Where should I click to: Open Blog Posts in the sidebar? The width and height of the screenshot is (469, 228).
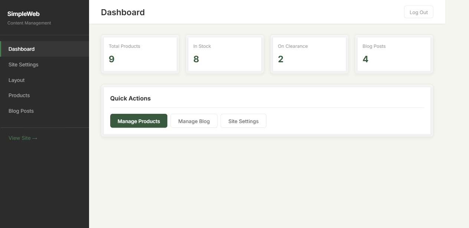[x=45, y=111]
